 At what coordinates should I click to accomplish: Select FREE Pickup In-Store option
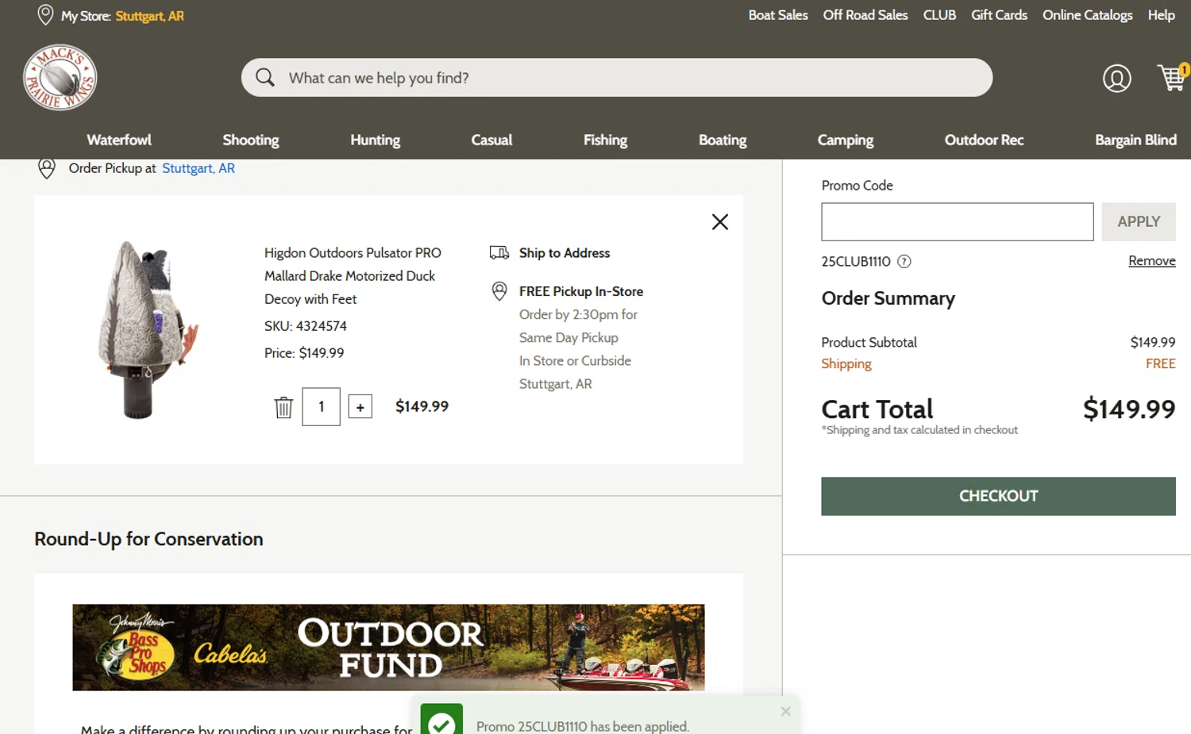pyautogui.click(x=581, y=291)
